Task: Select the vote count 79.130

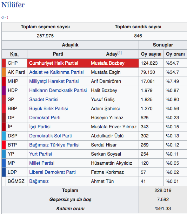Action: click(148, 72)
